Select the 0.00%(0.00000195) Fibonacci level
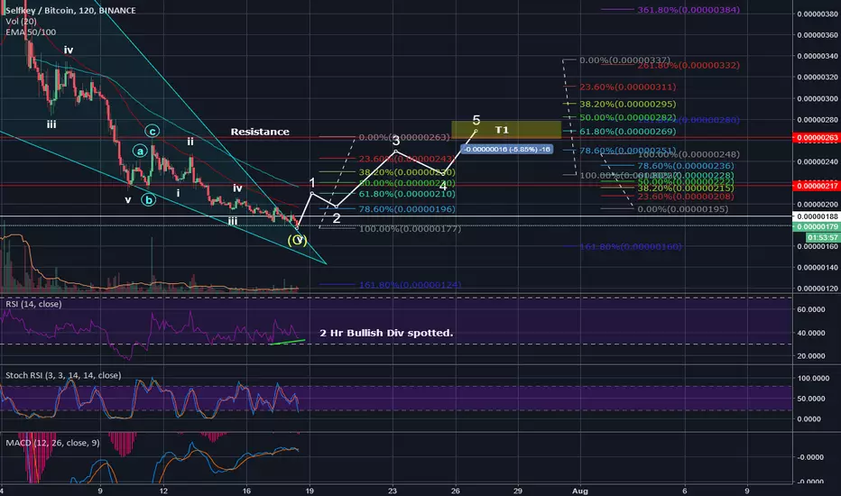841x496 pixels. click(x=683, y=209)
